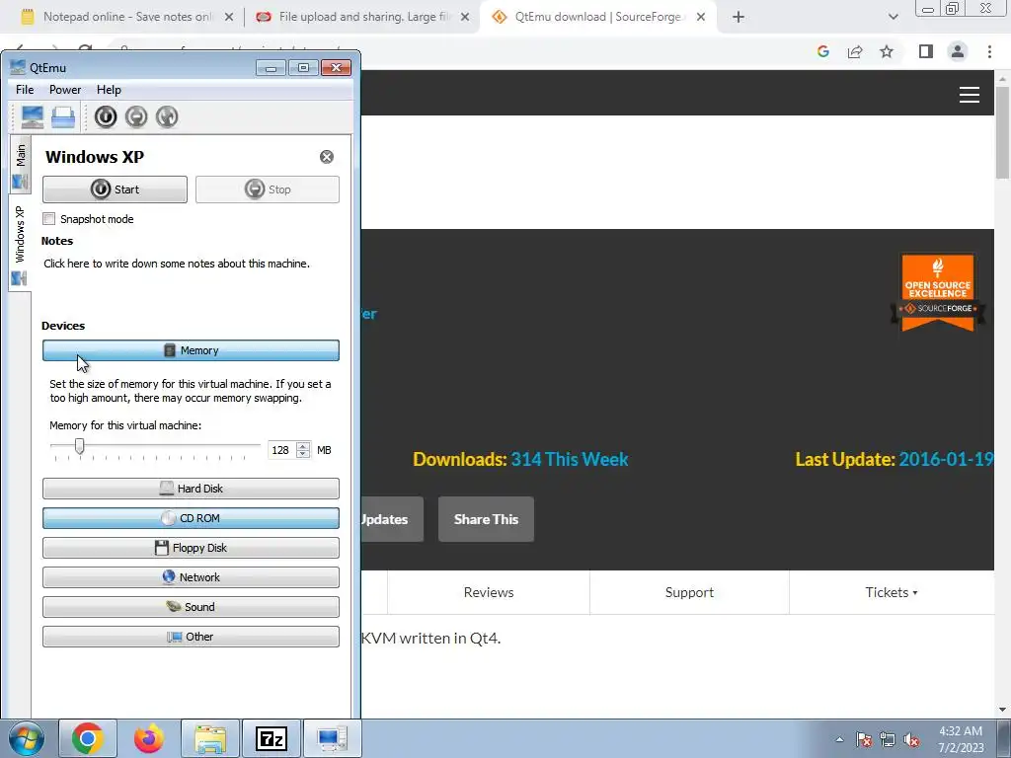
Task: Switch to File upload and sharing tab
Action: (362, 17)
